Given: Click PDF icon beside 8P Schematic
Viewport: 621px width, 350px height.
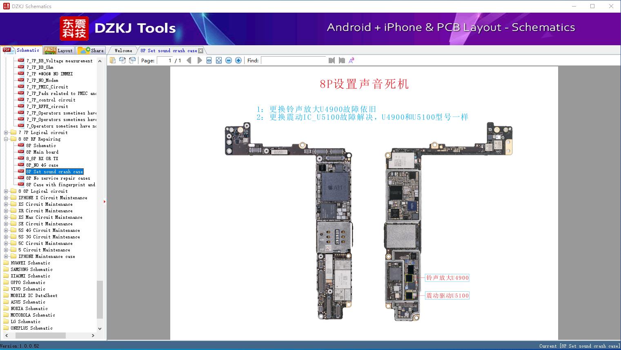Looking at the screenshot, I should point(21,145).
